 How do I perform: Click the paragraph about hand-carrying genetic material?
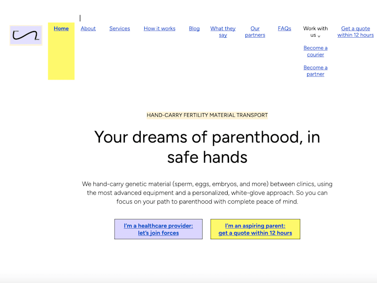coord(207,193)
